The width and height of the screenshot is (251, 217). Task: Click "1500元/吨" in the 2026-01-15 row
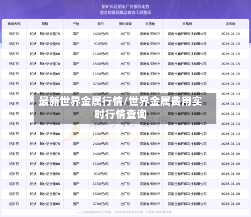point(100,64)
